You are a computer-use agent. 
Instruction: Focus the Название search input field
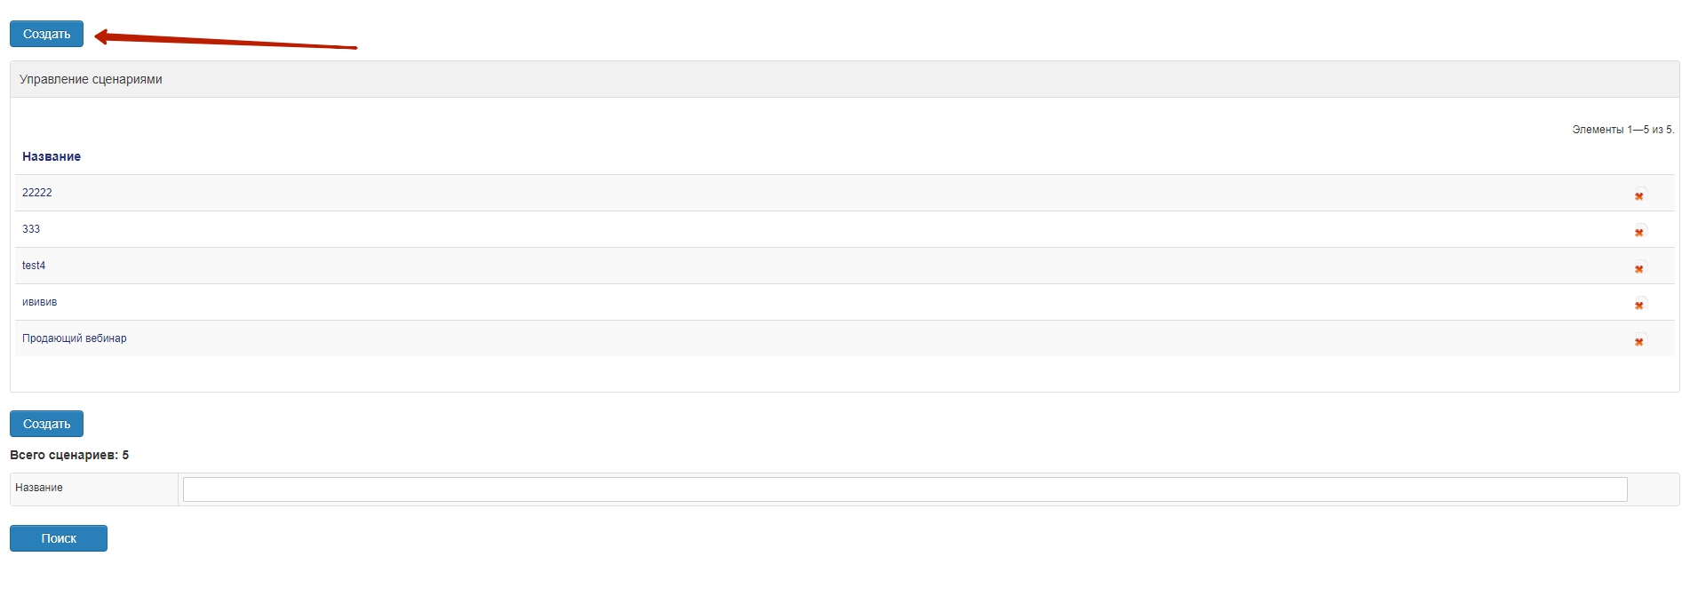(x=905, y=489)
